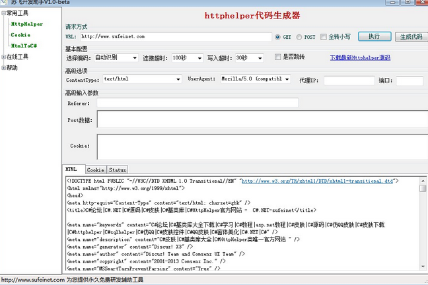428x285 pixels.
Task: Open the 连接超时 dropdown
Action: pos(188,58)
